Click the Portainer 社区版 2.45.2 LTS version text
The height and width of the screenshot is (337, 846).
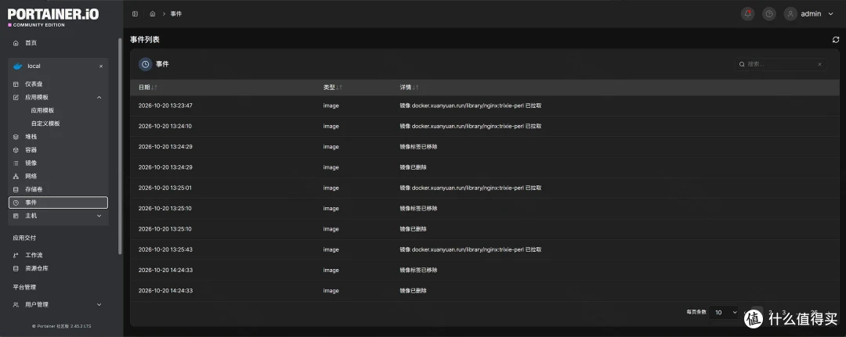(x=62, y=326)
